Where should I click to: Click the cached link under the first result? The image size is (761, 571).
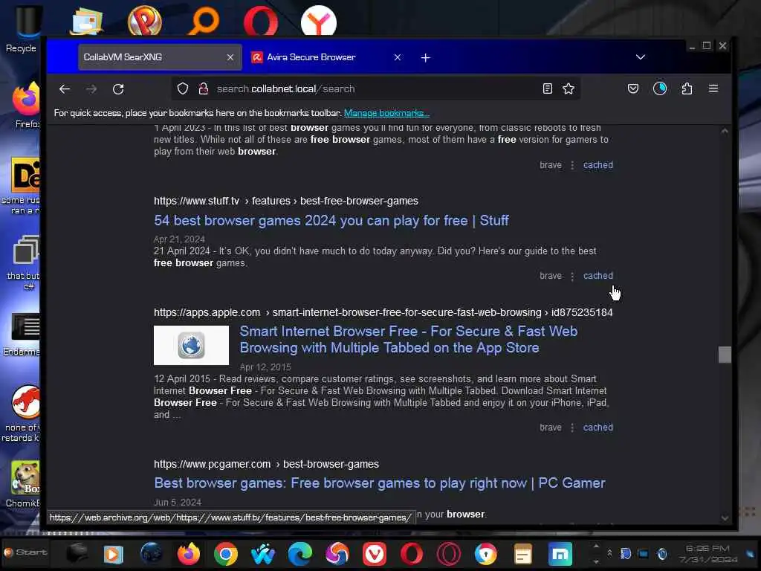pos(598,165)
